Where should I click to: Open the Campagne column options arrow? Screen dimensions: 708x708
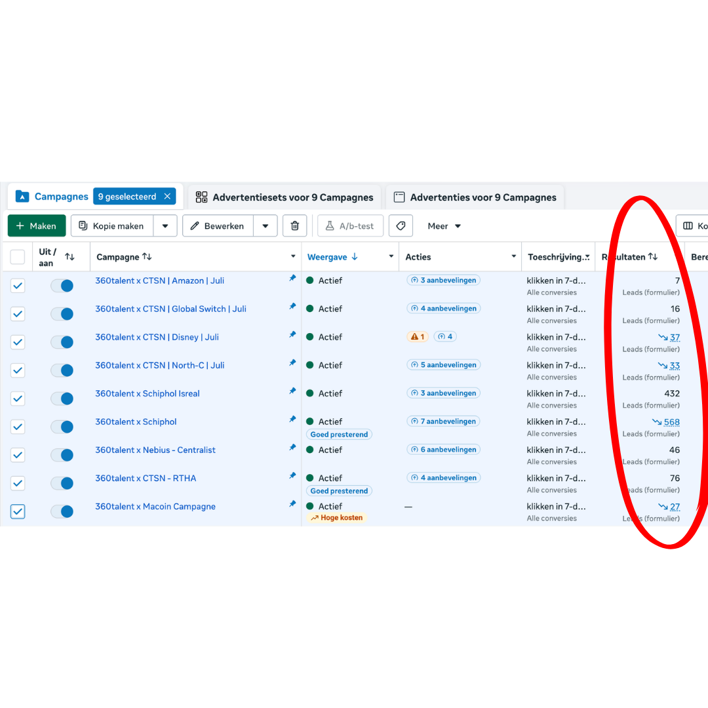[293, 256]
